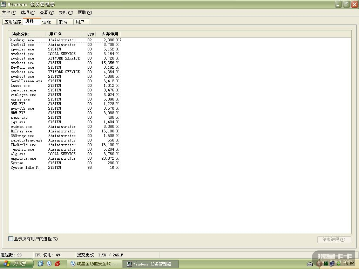This screenshot has width=359, height=269.
Task: Select the taskmgr.exe process row
Action: (65, 40)
